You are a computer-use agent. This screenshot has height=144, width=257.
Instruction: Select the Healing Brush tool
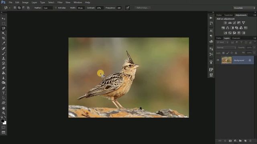[x=4, y=48]
